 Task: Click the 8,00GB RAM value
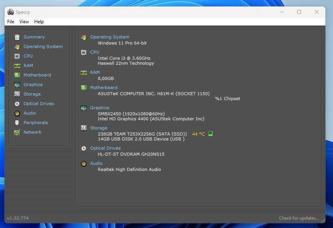tap(106, 78)
